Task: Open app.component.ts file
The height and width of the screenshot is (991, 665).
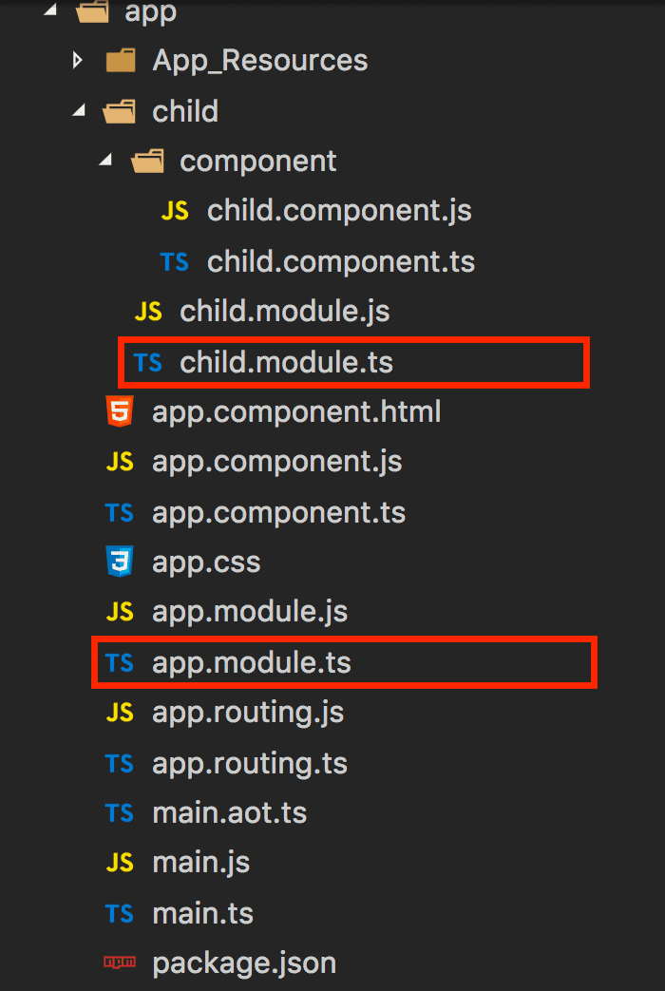Action: tap(278, 512)
